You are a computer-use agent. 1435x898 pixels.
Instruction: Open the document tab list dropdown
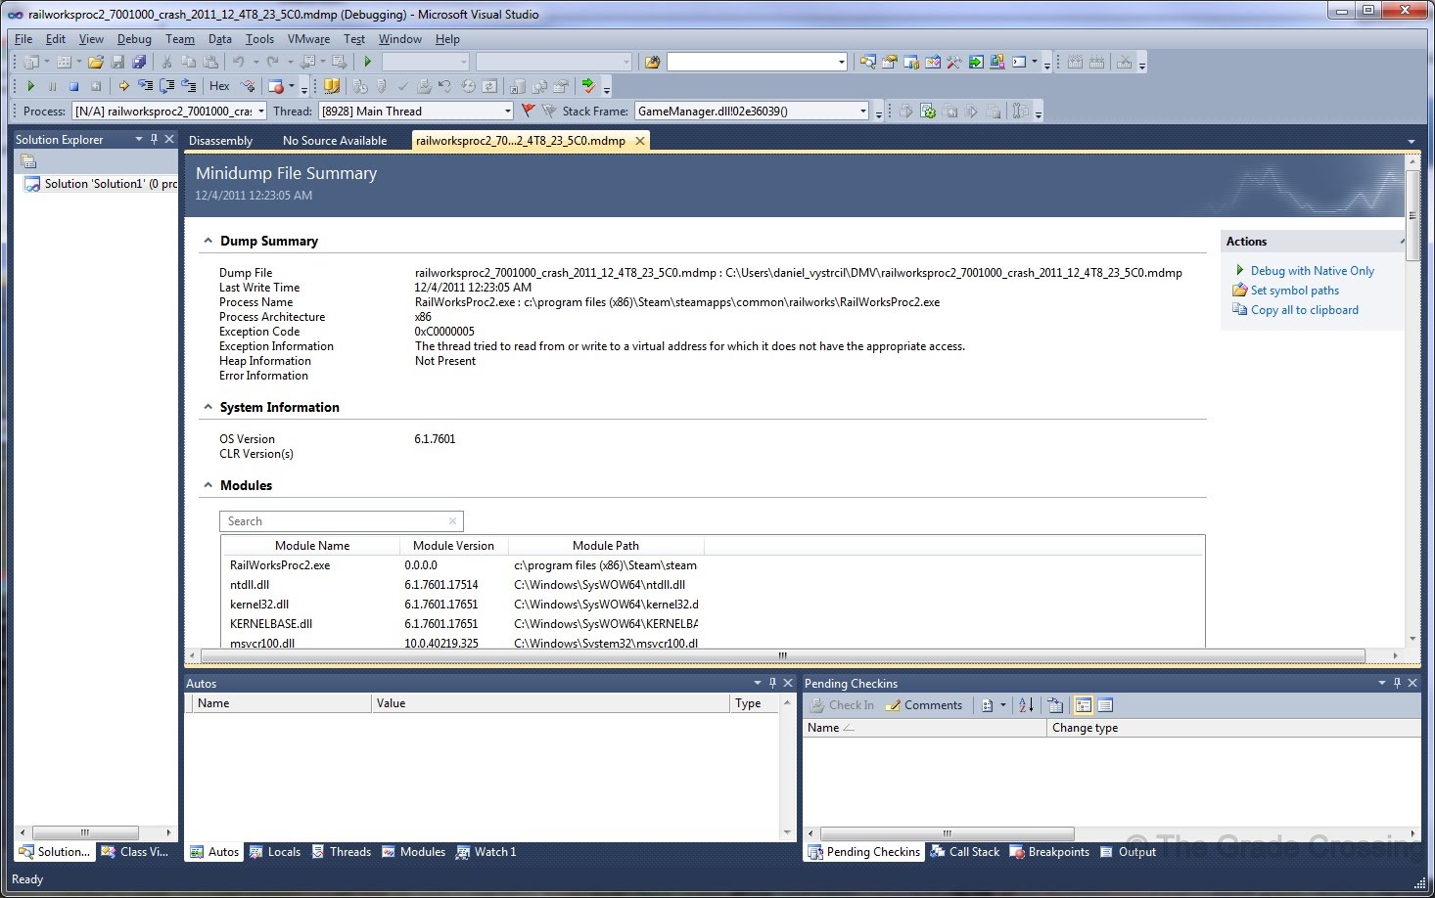[x=1412, y=142]
